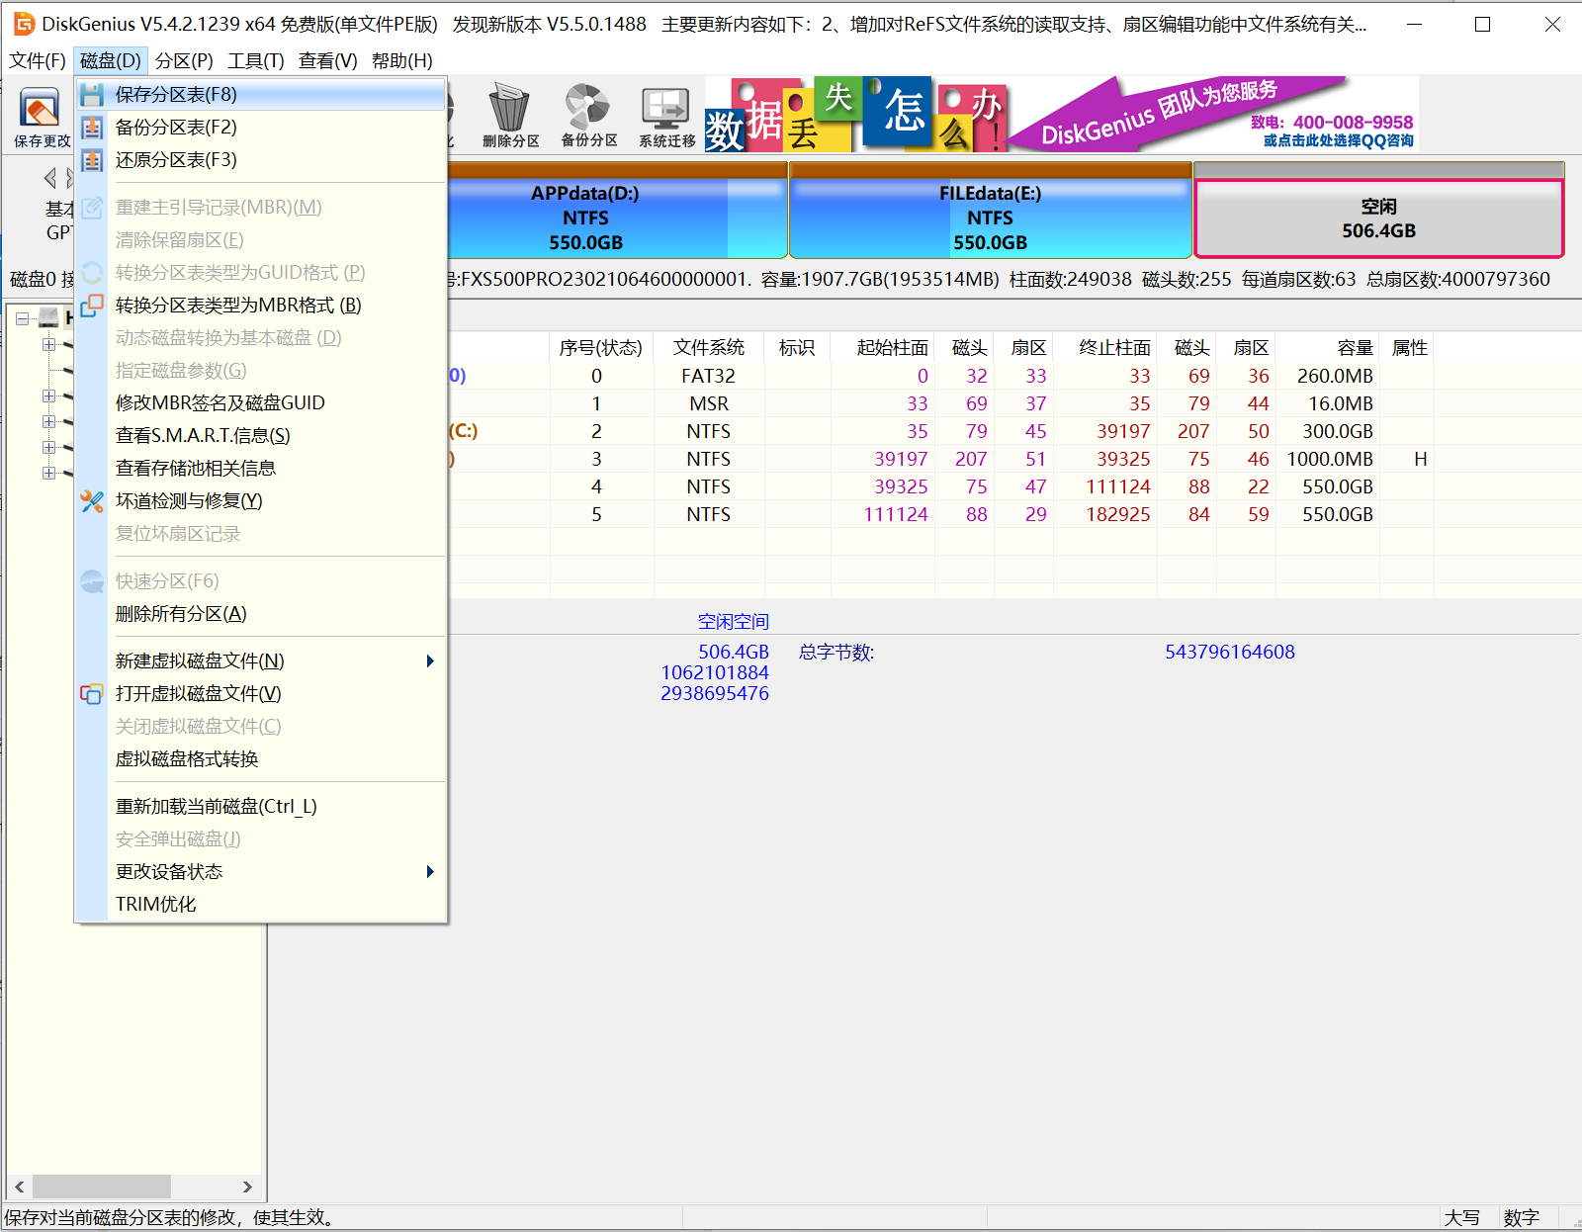Expand the last plus tree node
1582x1232 pixels.
coord(48,473)
